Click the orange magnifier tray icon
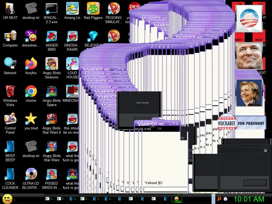The image size is (272, 204). click(x=219, y=199)
